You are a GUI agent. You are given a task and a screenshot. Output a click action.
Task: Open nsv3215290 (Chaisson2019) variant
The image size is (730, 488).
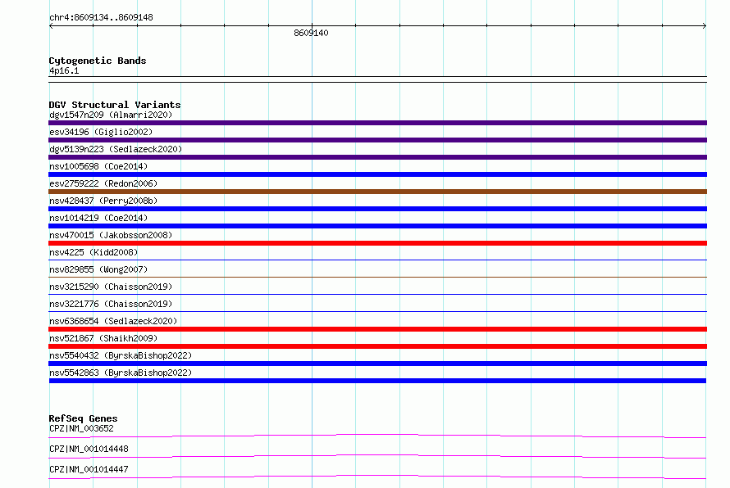click(111, 287)
